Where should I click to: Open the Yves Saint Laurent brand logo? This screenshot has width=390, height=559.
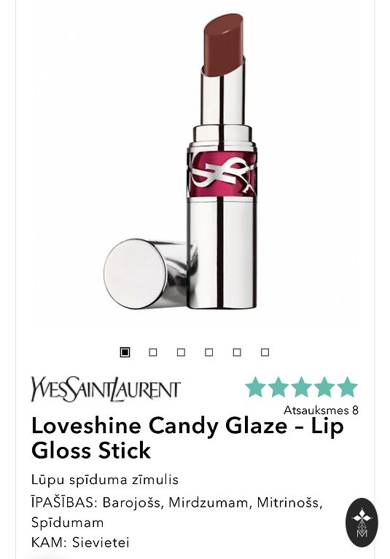coord(106,389)
